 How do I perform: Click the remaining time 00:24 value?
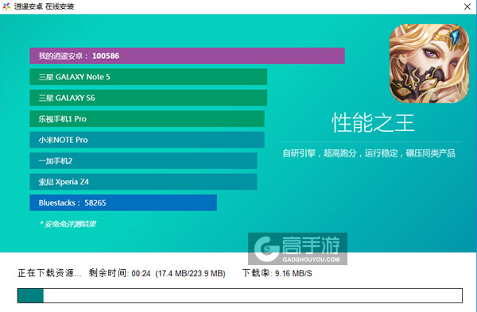(141, 273)
